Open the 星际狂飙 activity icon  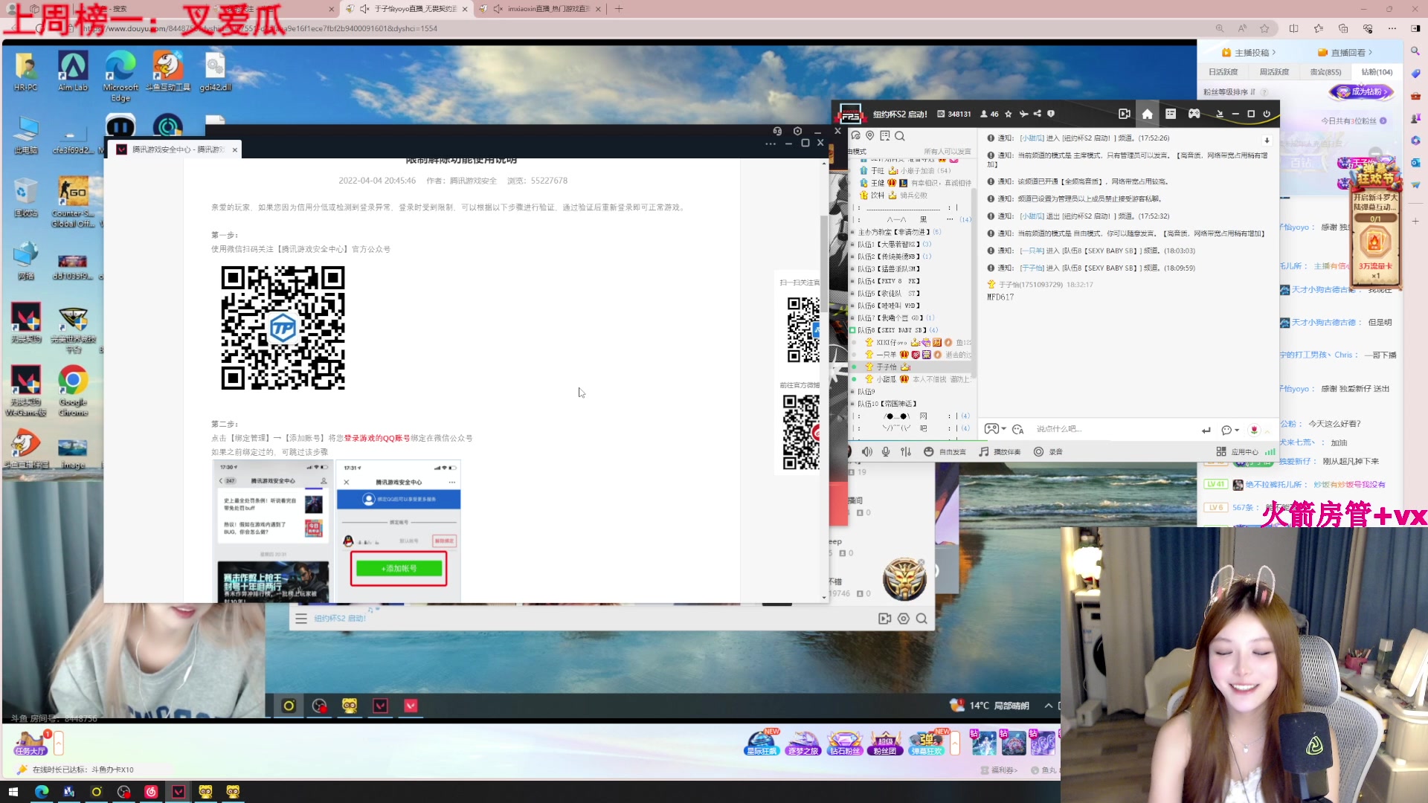(x=762, y=742)
